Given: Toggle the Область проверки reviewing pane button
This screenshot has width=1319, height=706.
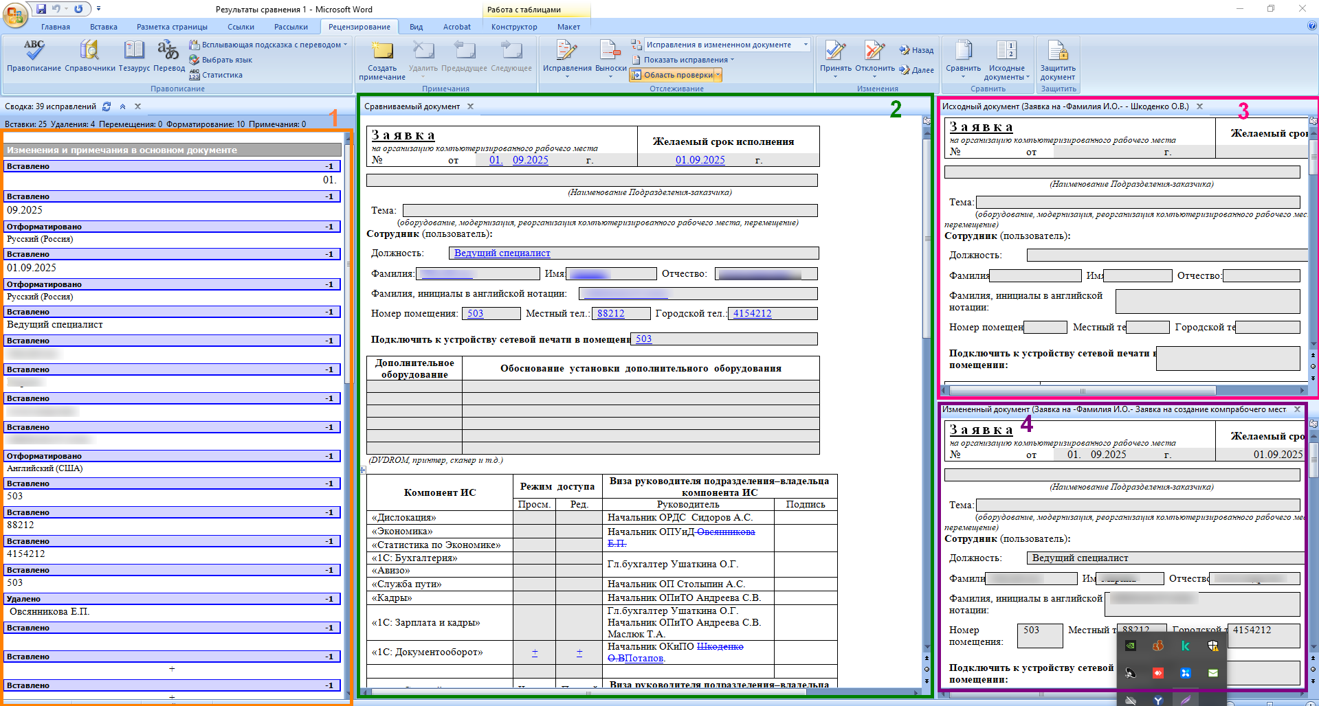Looking at the screenshot, I should click(x=674, y=75).
